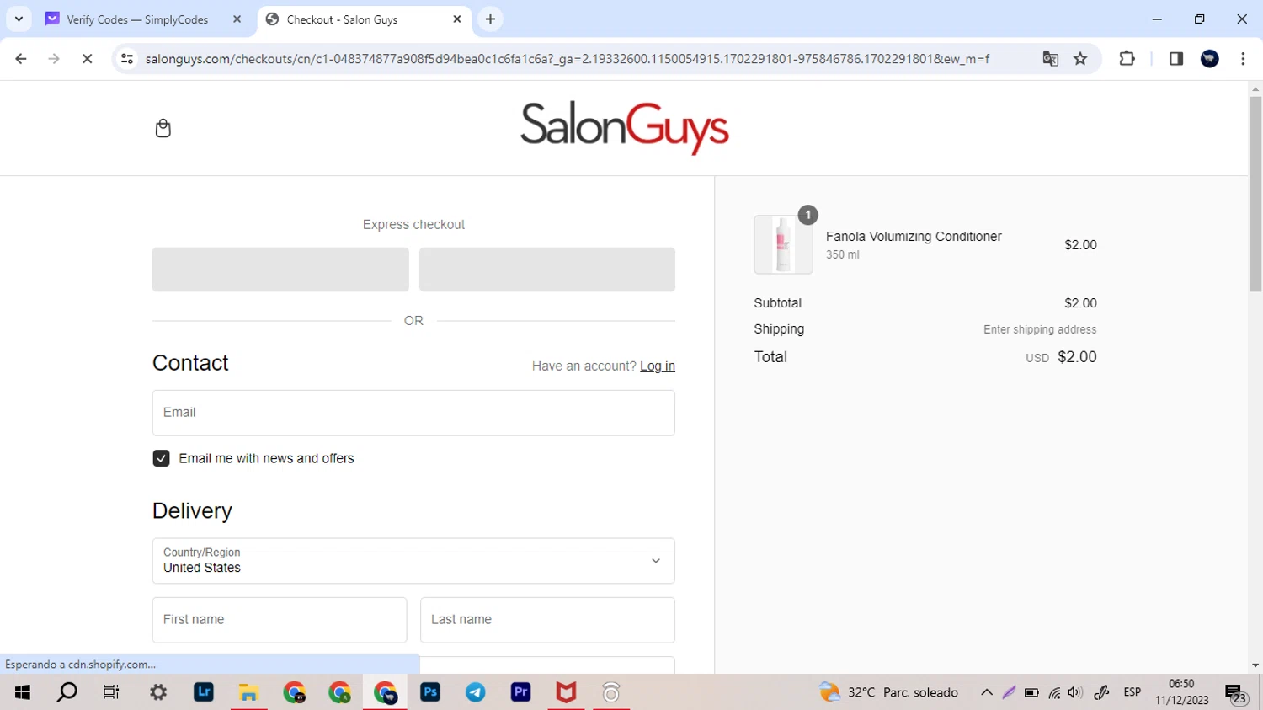Image resolution: width=1263 pixels, height=710 pixels.
Task: Close the Checkout - Salon Guys tab
Action: (457, 19)
